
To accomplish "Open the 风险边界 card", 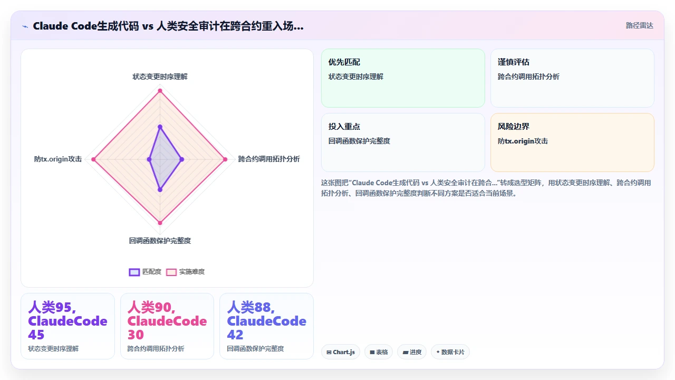I will click(572, 142).
